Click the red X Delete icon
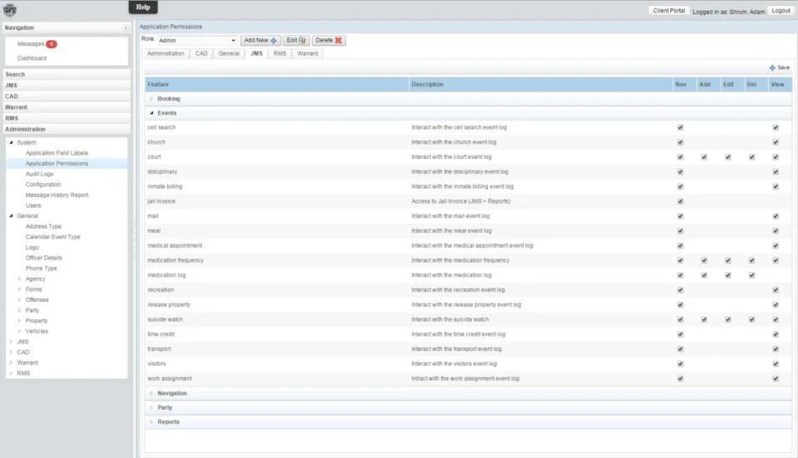 point(338,40)
